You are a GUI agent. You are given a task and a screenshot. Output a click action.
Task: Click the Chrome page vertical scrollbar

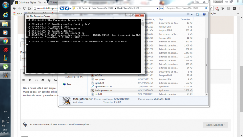[x=241, y=89]
